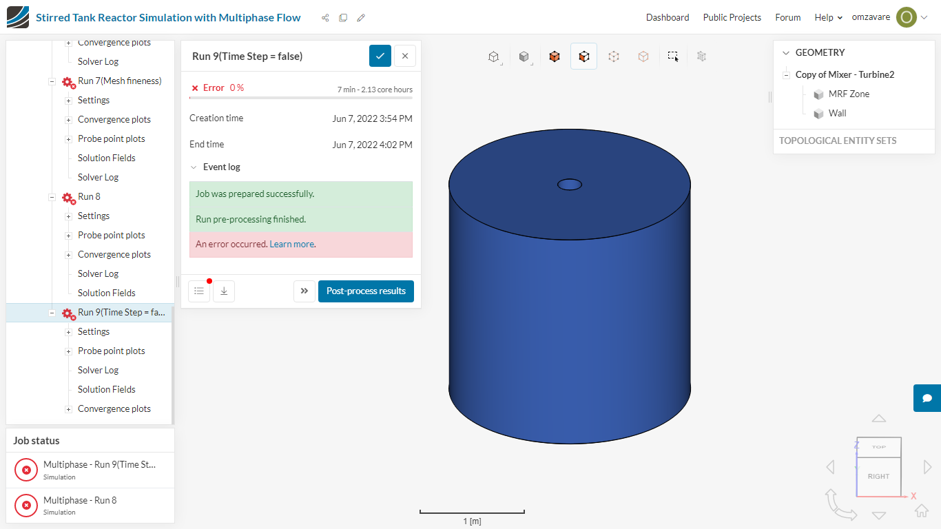Select Solver Log under Run 8

click(x=98, y=273)
